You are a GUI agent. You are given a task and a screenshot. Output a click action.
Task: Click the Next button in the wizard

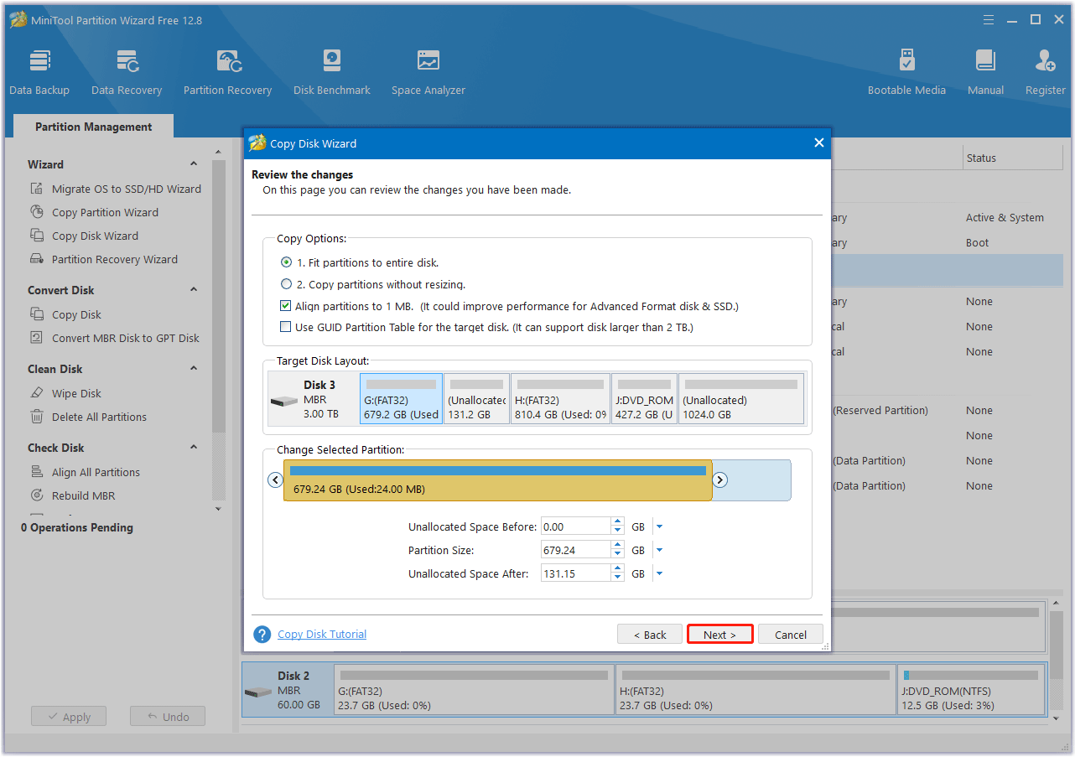tap(719, 634)
